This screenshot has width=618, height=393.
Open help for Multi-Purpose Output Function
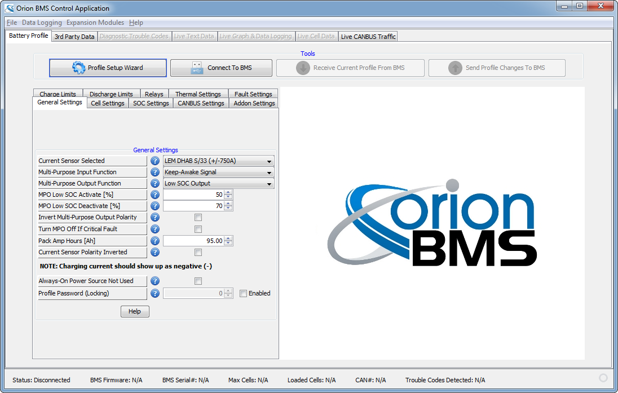pyautogui.click(x=155, y=184)
